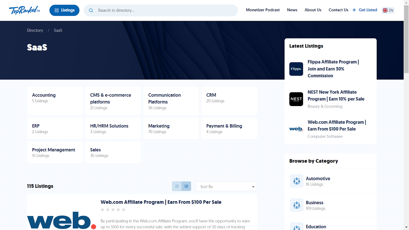Focus the Search in directory field
Image resolution: width=409 pixels, height=230 pixels.
161,10
